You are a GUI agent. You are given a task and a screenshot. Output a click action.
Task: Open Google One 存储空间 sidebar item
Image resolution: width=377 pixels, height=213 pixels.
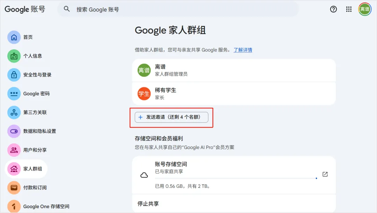(x=46, y=206)
